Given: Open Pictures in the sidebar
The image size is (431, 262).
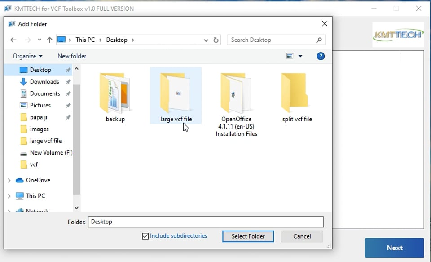Looking at the screenshot, I should (x=40, y=106).
